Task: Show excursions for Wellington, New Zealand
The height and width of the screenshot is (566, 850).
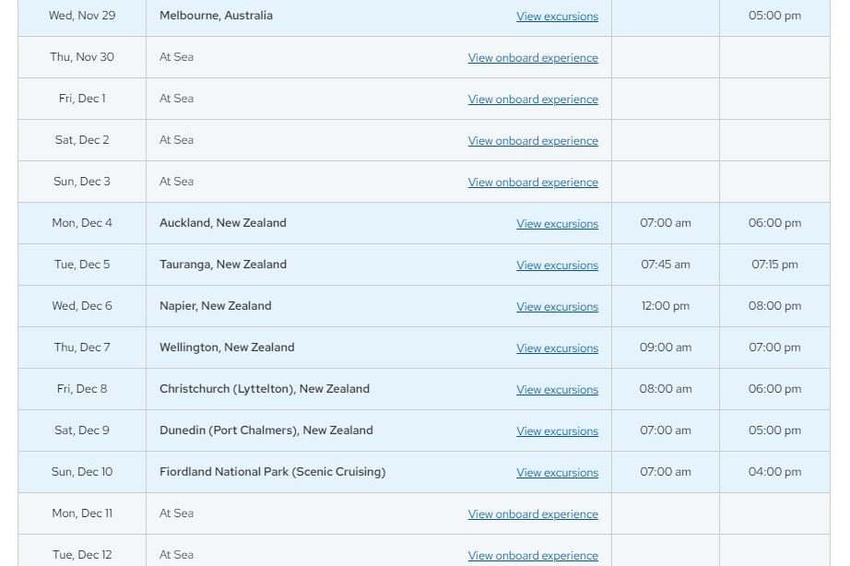Action: [x=557, y=348]
